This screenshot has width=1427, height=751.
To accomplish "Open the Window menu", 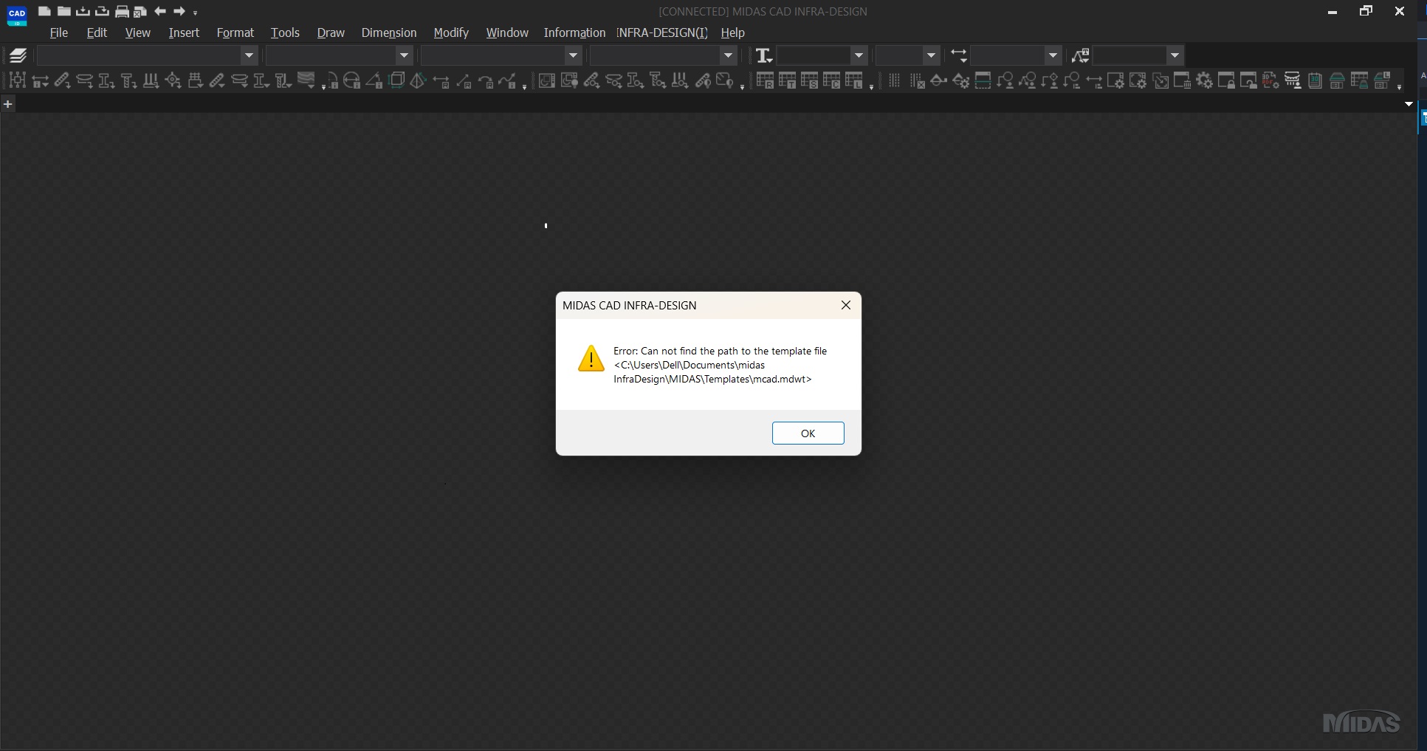I will coord(507,32).
